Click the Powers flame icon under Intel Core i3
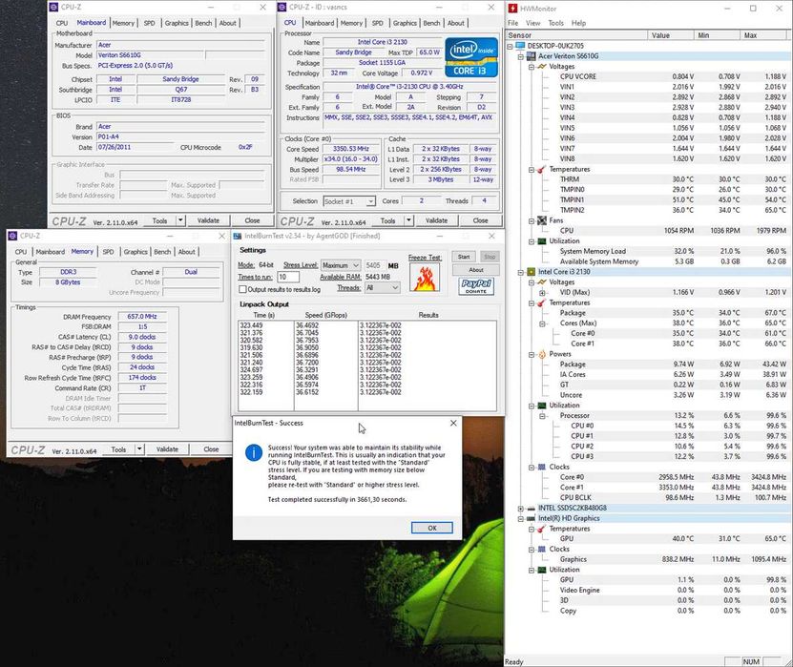The image size is (793, 667). click(542, 354)
